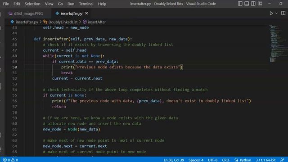Split the editor to the right
This screenshot has width=288, height=162.
tap(283, 13)
